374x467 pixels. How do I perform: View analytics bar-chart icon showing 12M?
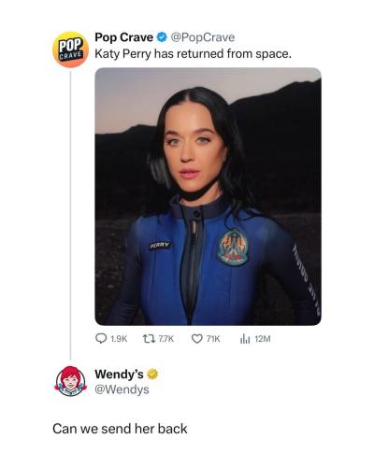click(245, 339)
